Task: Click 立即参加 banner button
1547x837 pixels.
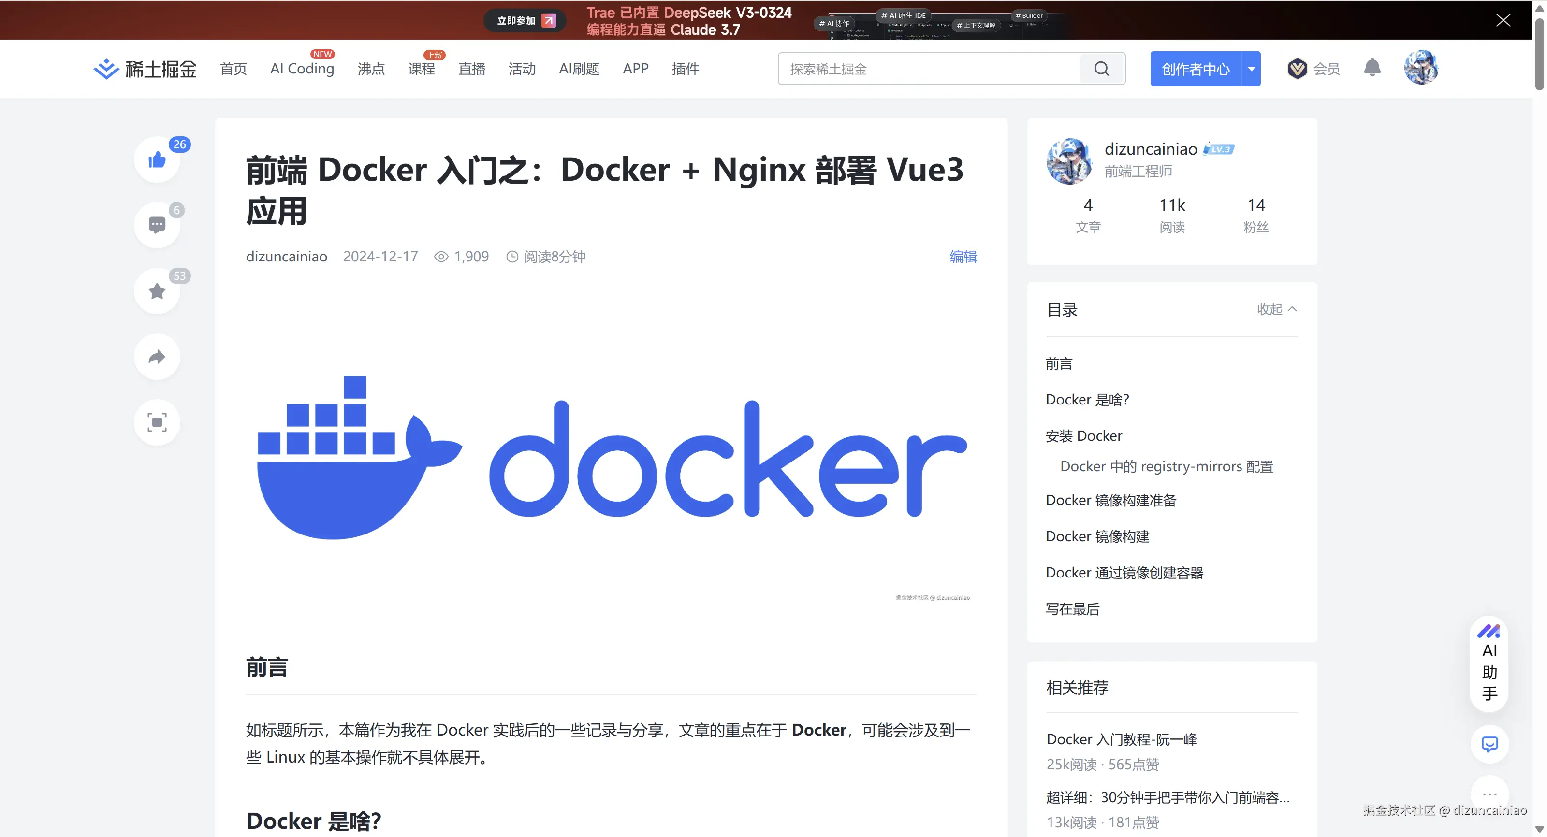Action: point(525,20)
